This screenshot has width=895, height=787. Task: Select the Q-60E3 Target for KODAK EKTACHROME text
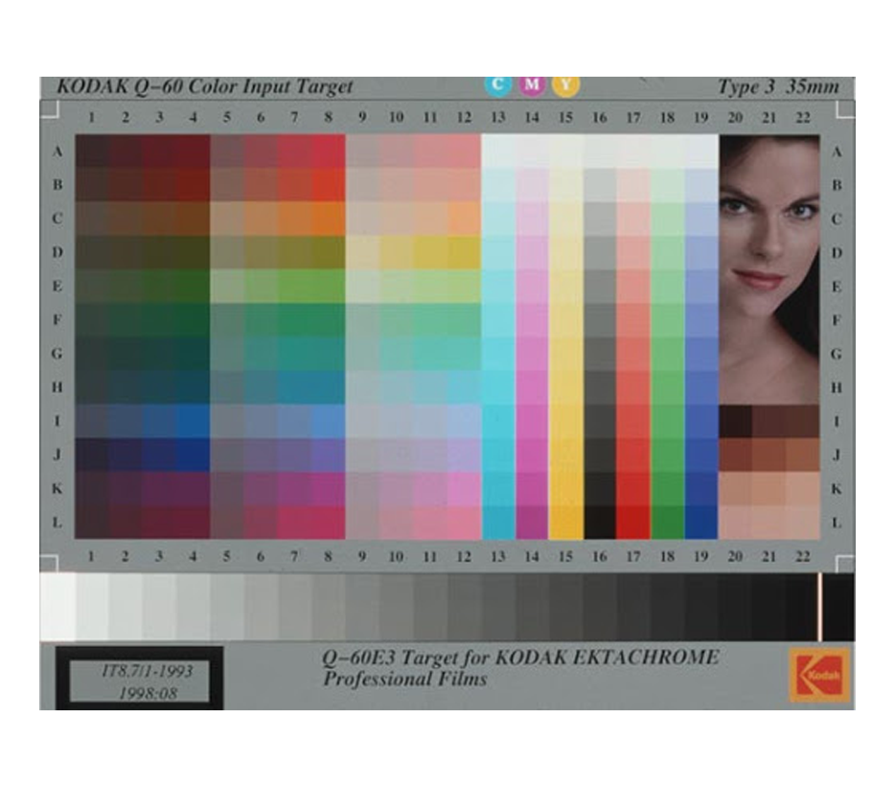pyautogui.click(x=518, y=657)
